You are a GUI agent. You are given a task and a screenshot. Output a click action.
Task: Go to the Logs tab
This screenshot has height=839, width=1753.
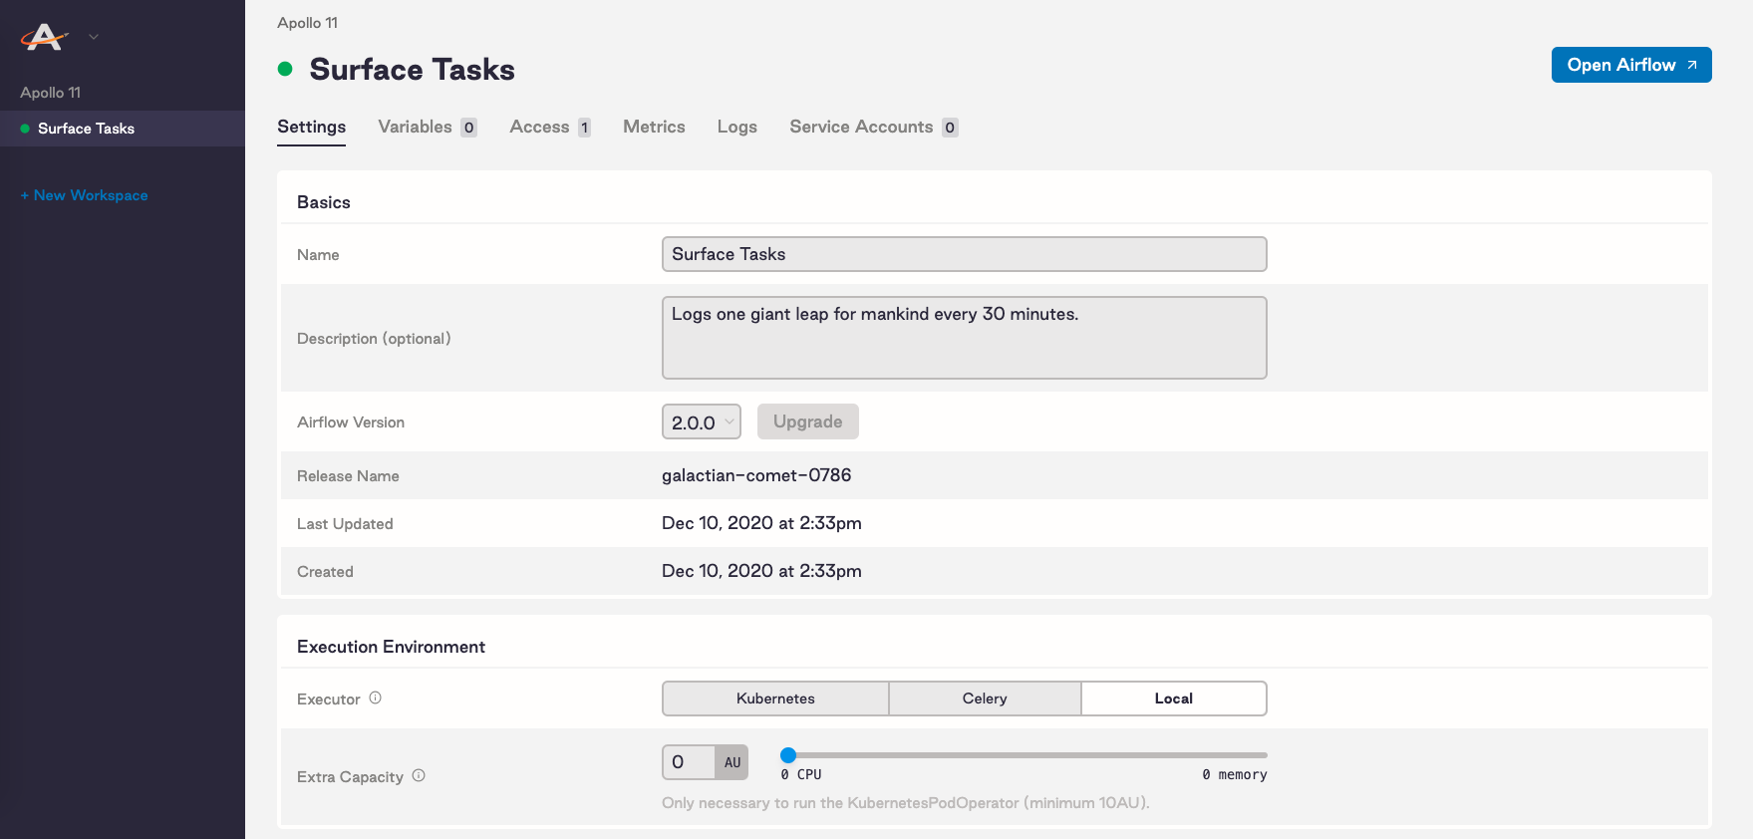pos(736,127)
